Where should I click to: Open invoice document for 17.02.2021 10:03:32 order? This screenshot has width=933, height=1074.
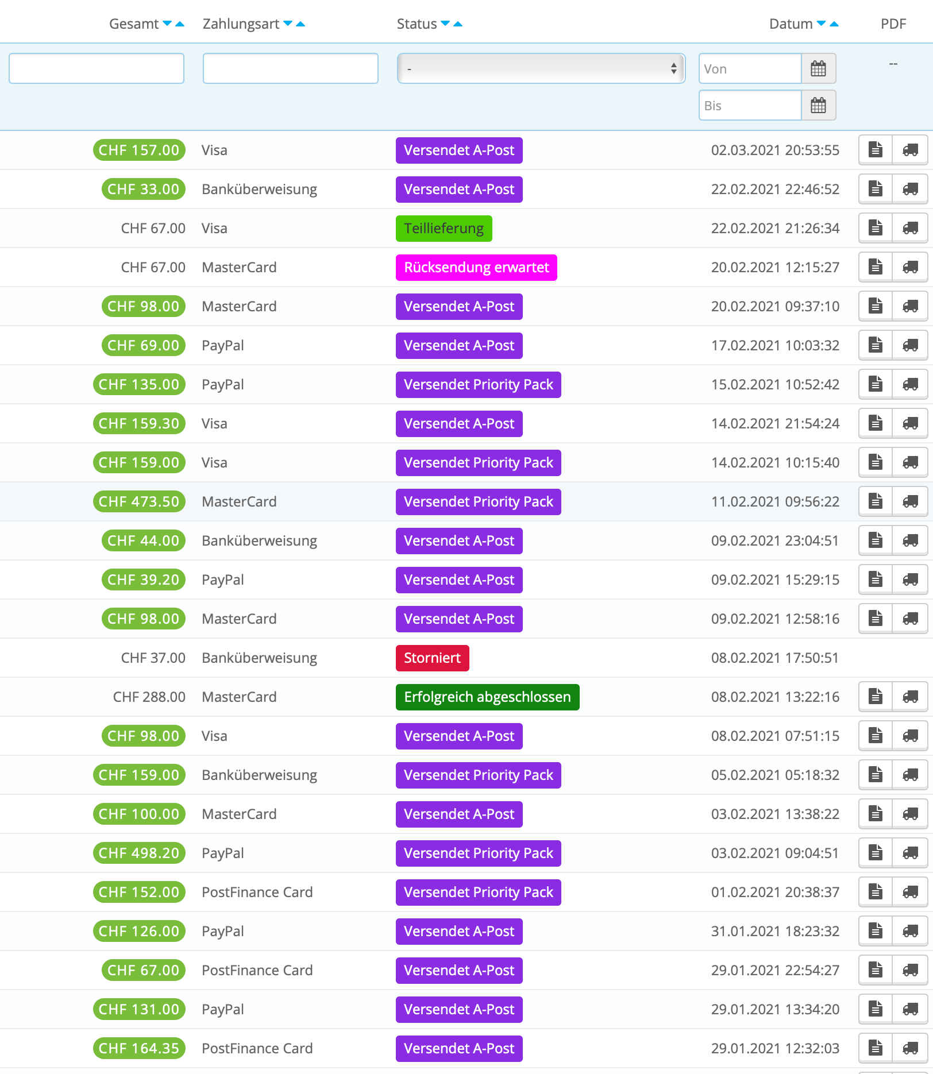point(876,345)
